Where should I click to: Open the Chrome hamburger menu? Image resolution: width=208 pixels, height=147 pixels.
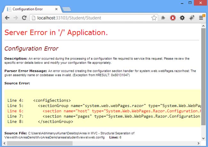click(x=201, y=18)
